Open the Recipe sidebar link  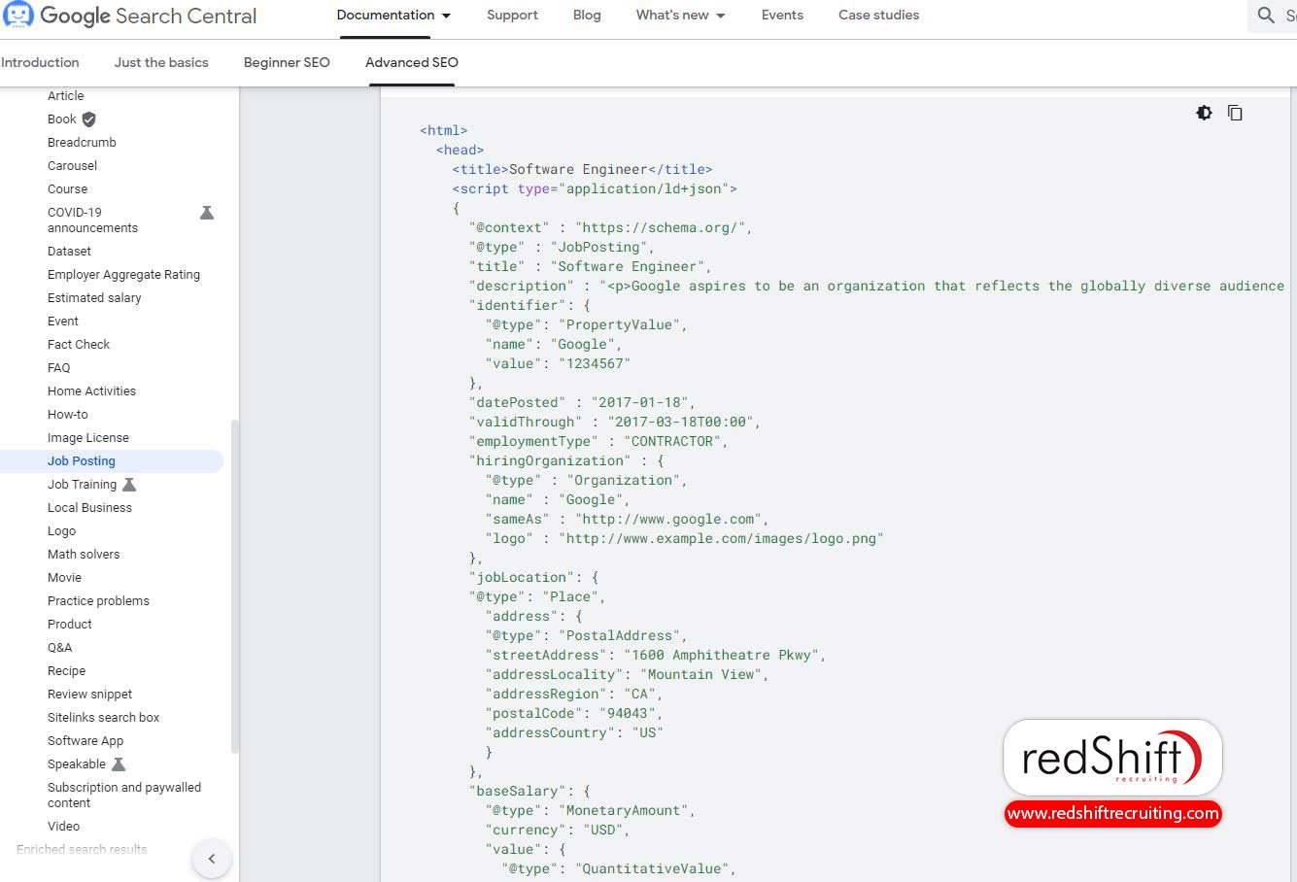pyautogui.click(x=66, y=671)
